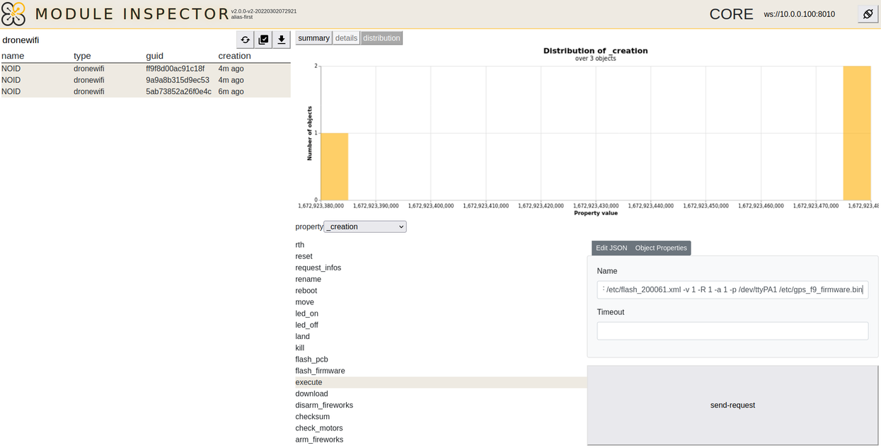Open the Edit JSON tab
This screenshot has width=881, height=448.
tap(611, 248)
